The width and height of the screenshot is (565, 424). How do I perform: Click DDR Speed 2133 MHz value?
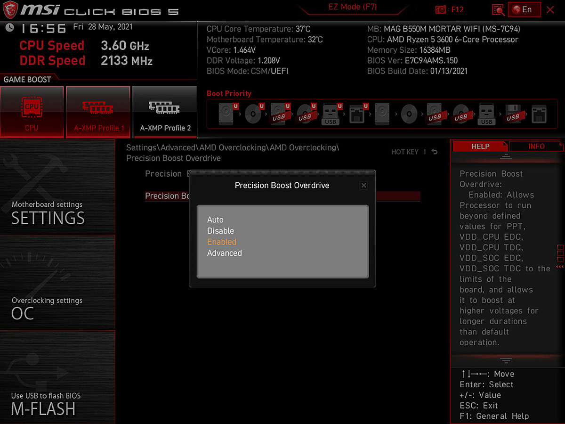(x=127, y=61)
